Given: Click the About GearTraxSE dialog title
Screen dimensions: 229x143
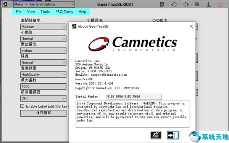Looking at the screenshot, I should pos(93,27).
